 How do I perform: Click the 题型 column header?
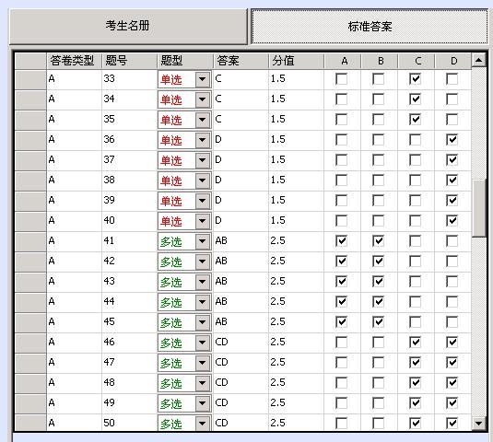click(x=185, y=61)
